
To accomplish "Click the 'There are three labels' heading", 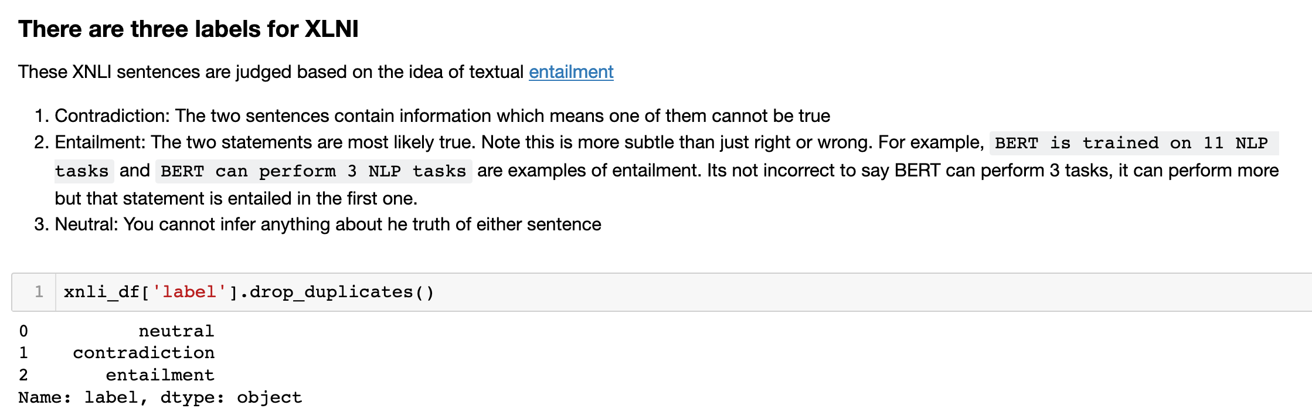I will tap(188, 29).
